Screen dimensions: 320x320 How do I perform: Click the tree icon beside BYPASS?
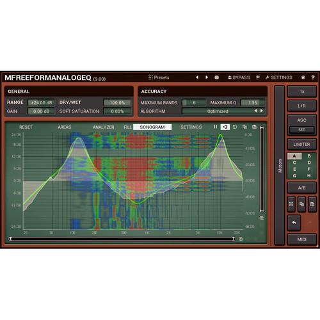pyautogui.click(x=258, y=77)
